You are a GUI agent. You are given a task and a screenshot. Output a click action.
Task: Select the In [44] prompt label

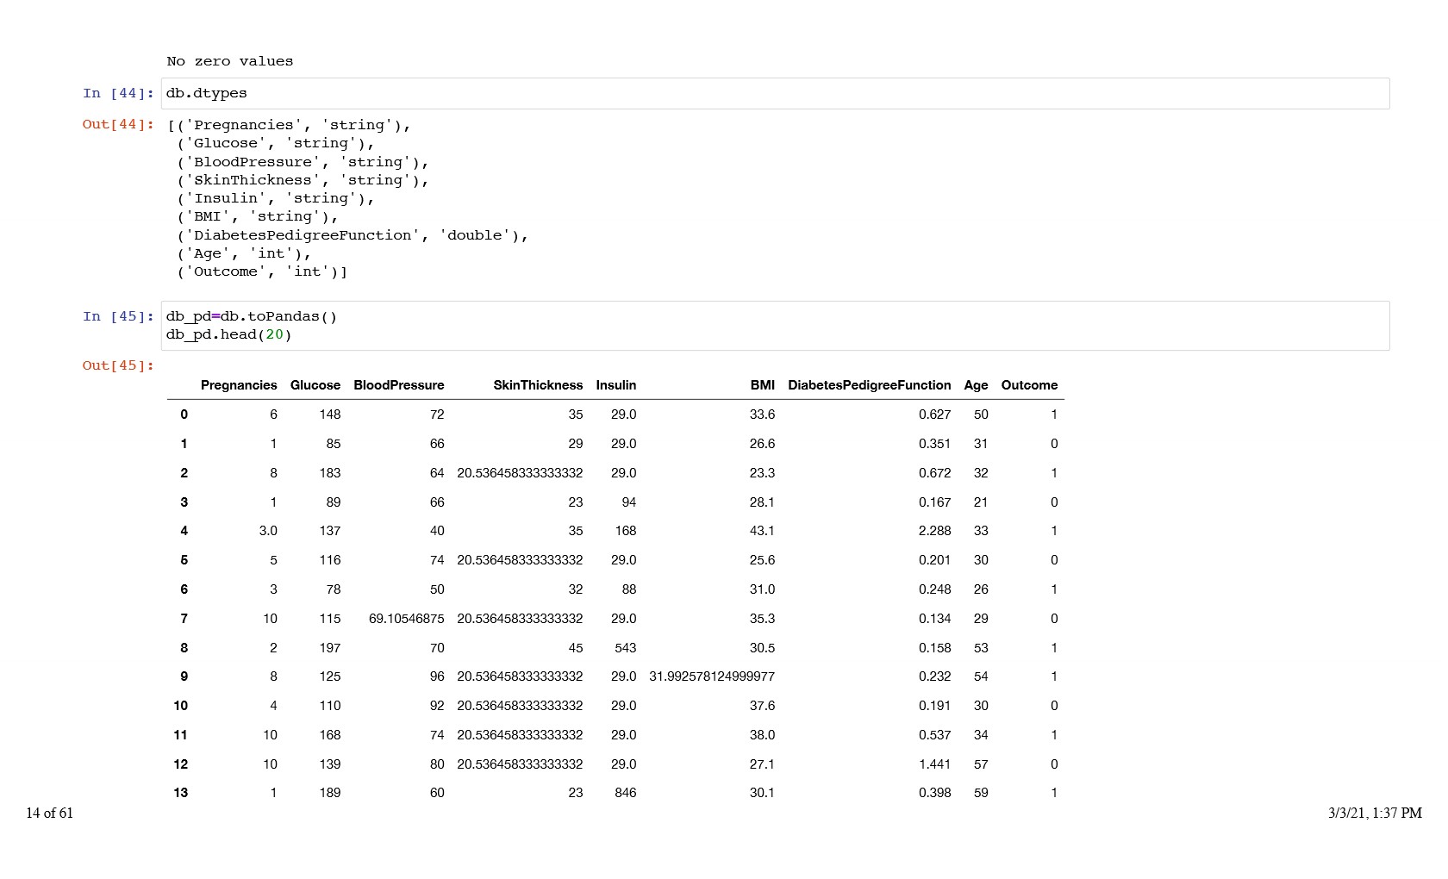click(x=118, y=94)
